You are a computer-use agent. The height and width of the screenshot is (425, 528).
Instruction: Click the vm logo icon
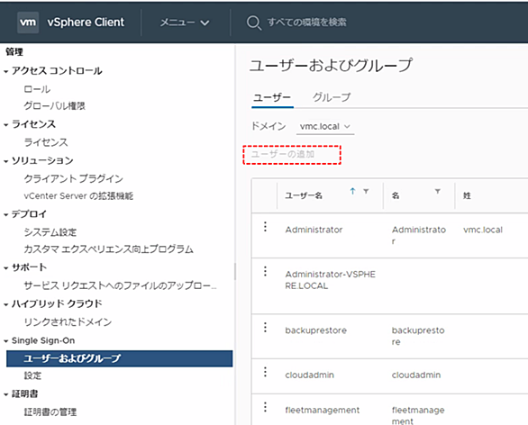(28, 23)
